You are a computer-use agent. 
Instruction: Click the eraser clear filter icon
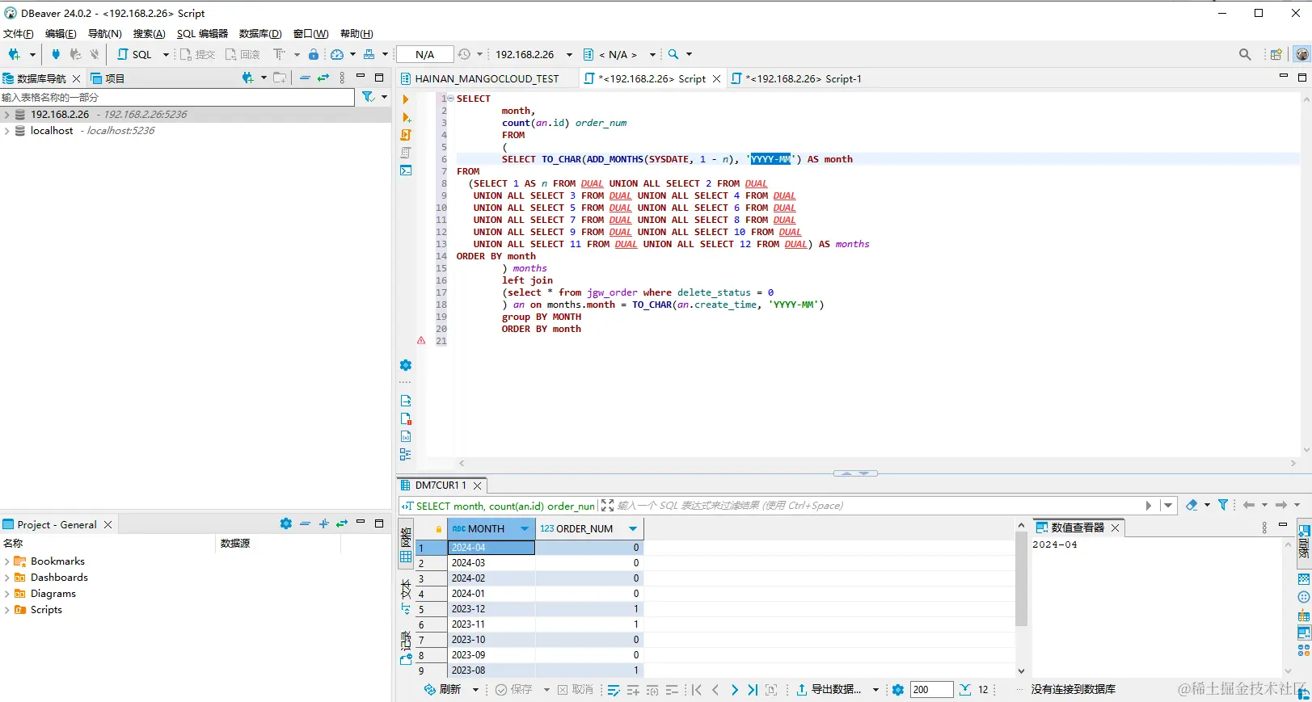(x=1192, y=505)
